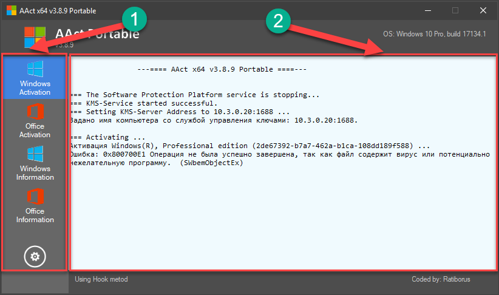
Task: Click the small title bar app icon
Action: pos(11,10)
